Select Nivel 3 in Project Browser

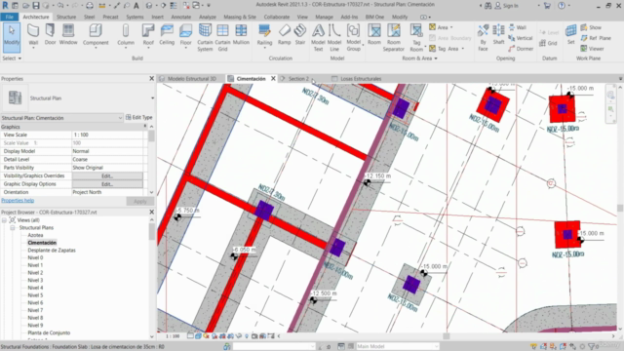click(x=35, y=280)
